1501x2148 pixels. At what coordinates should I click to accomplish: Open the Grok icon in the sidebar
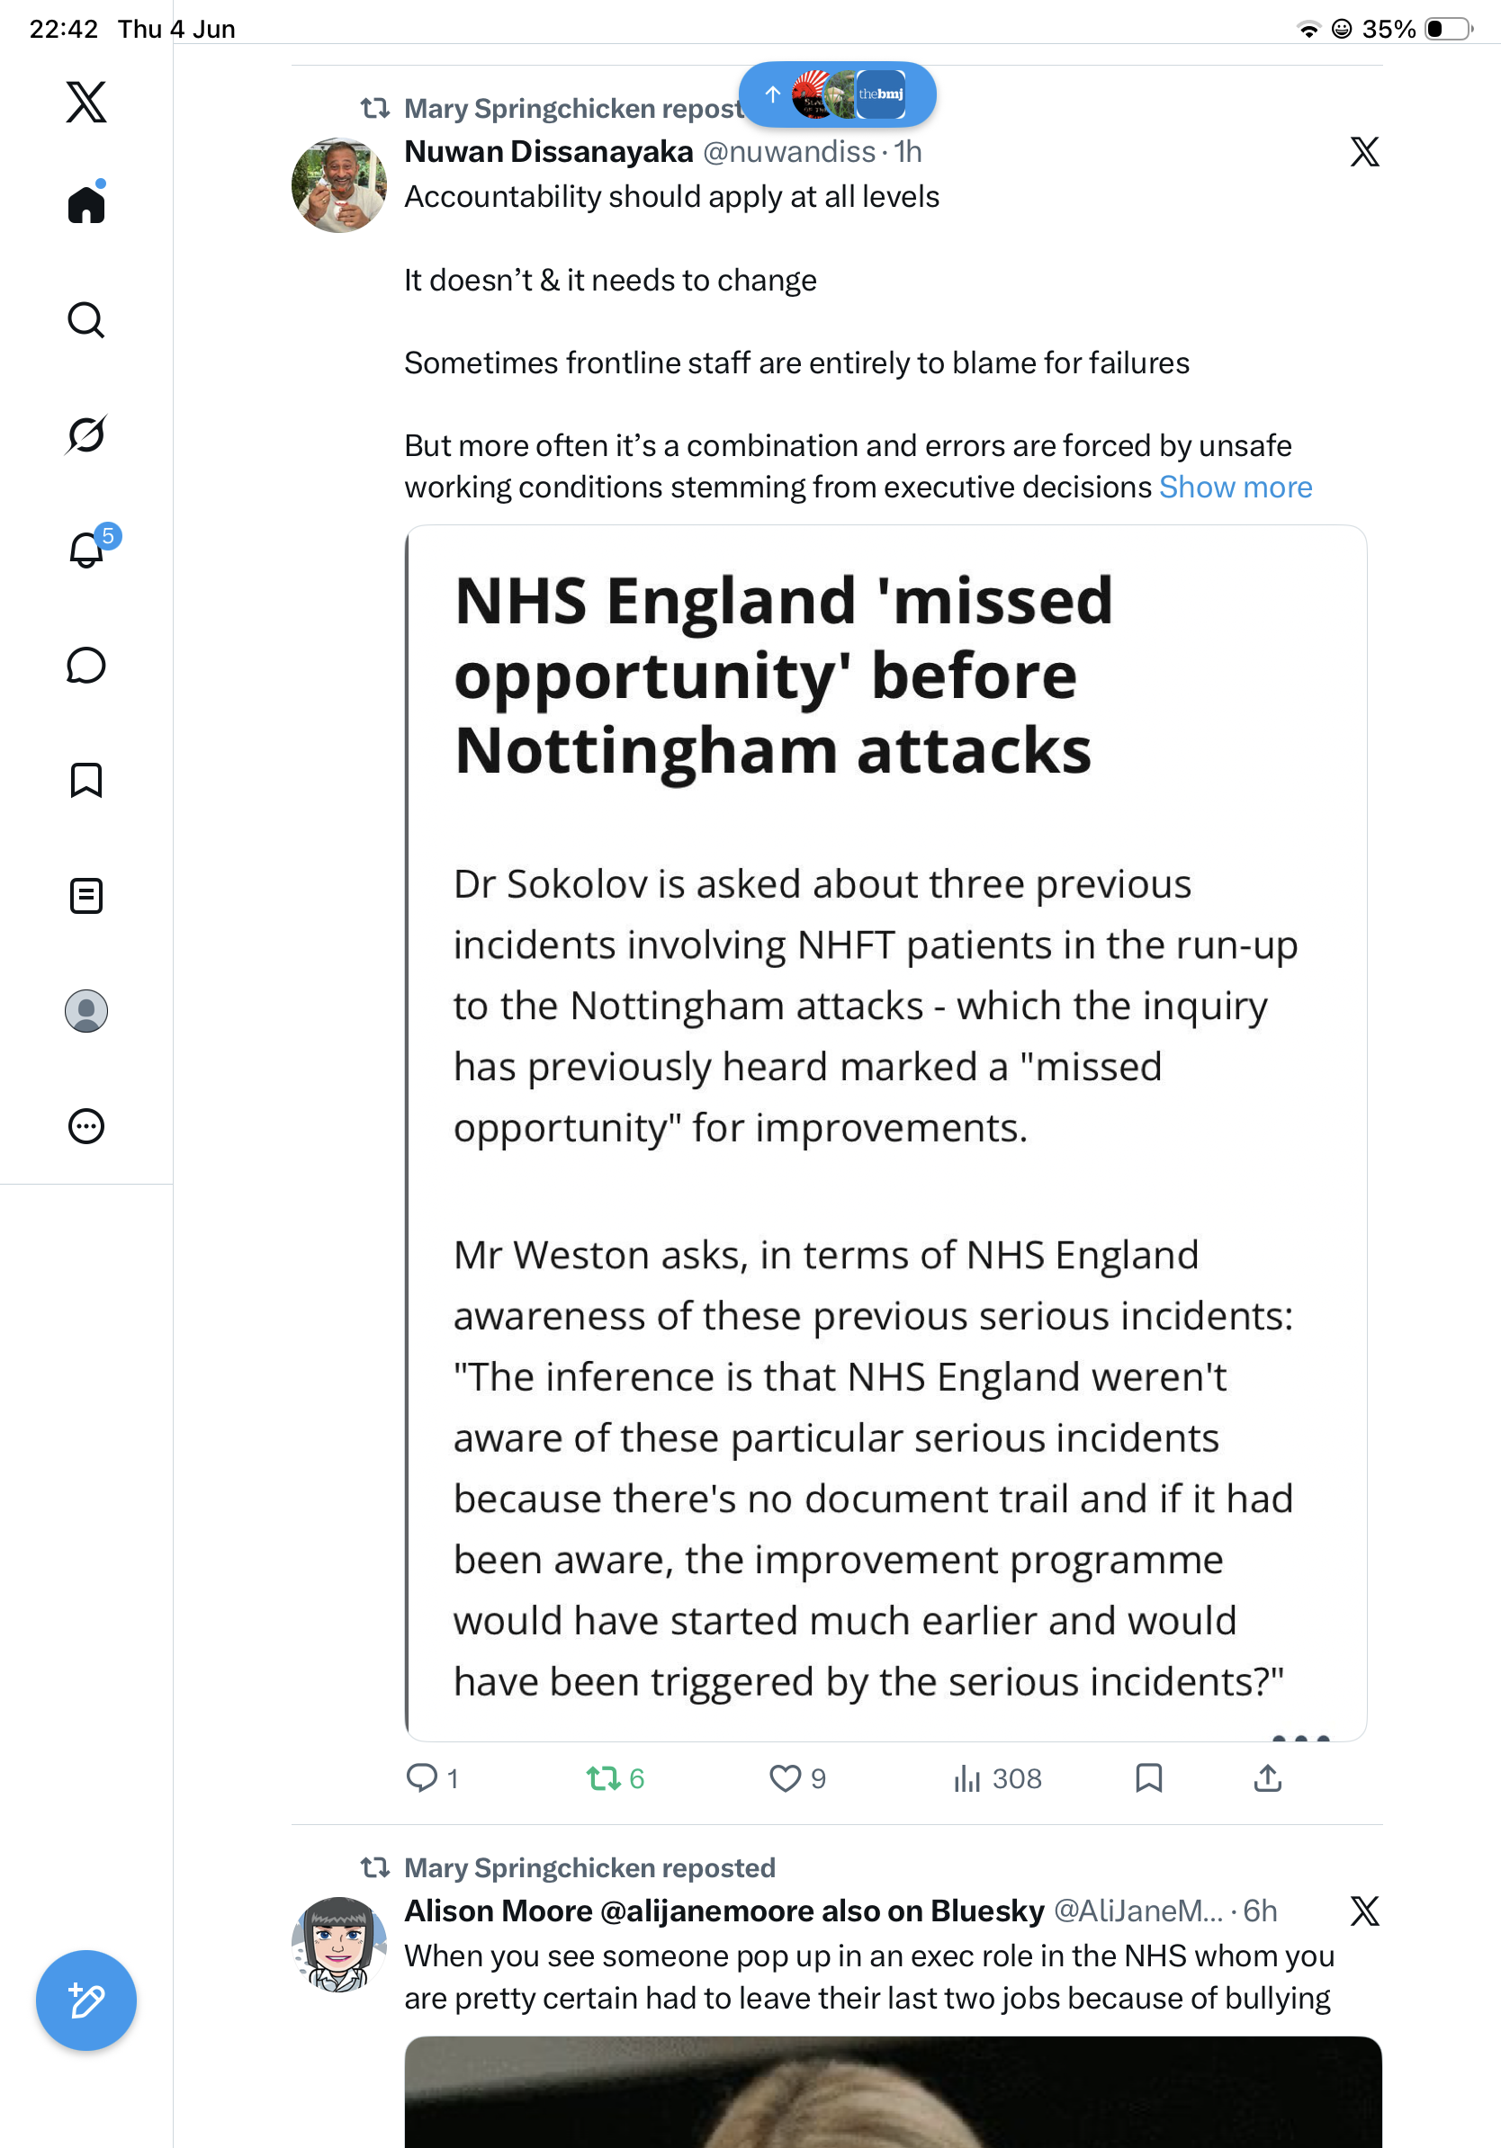point(86,434)
